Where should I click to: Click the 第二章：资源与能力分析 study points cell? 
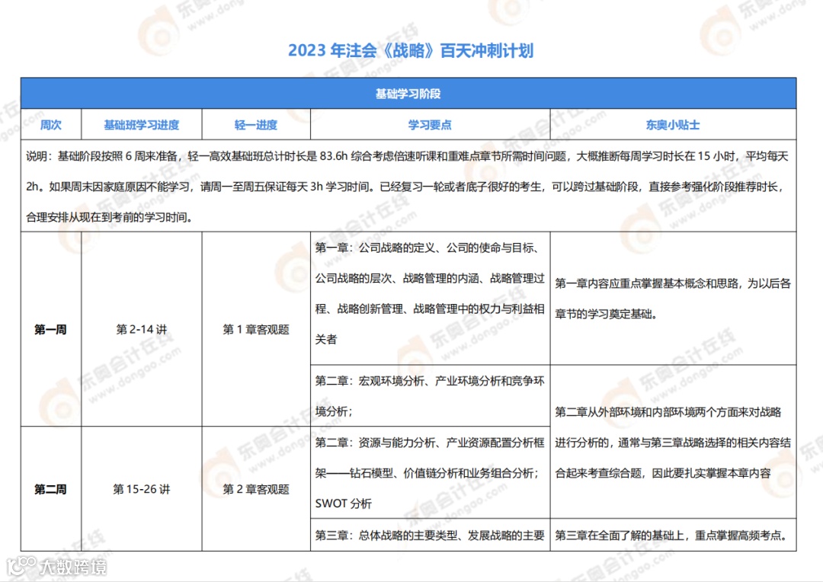click(430, 473)
